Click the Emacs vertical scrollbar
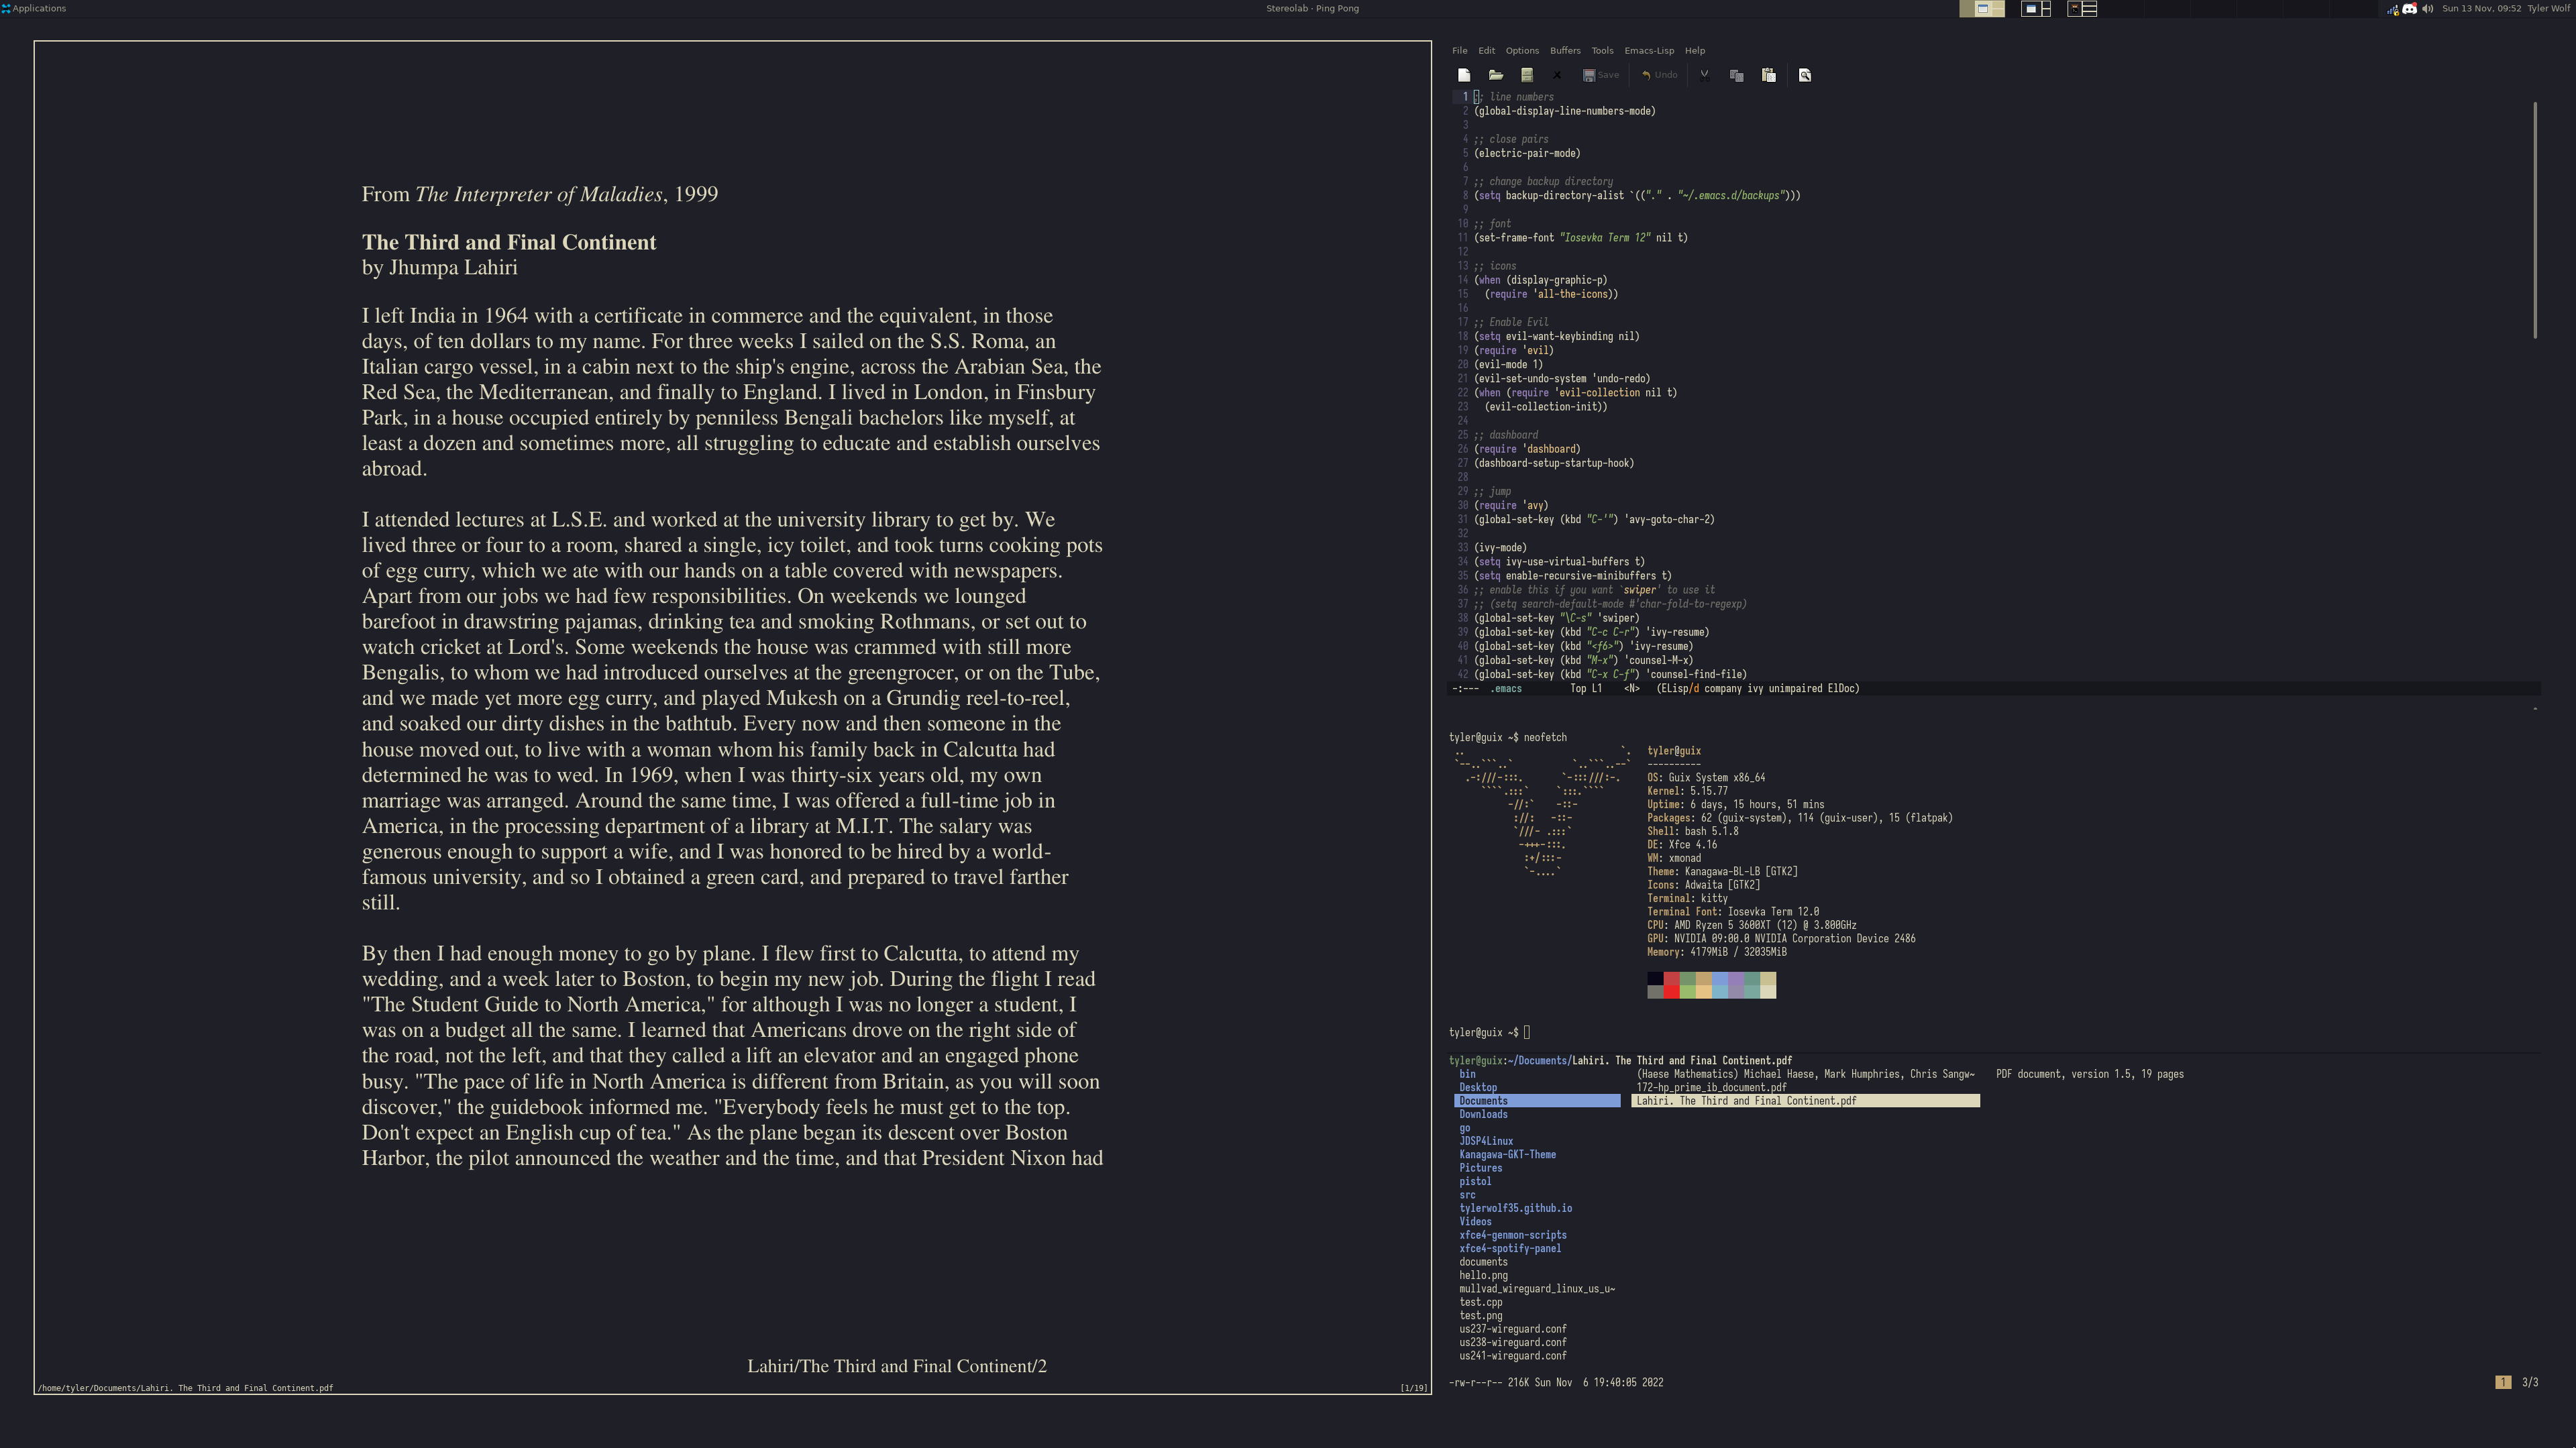This screenshot has height=1448, width=2576. pos(2535,220)
